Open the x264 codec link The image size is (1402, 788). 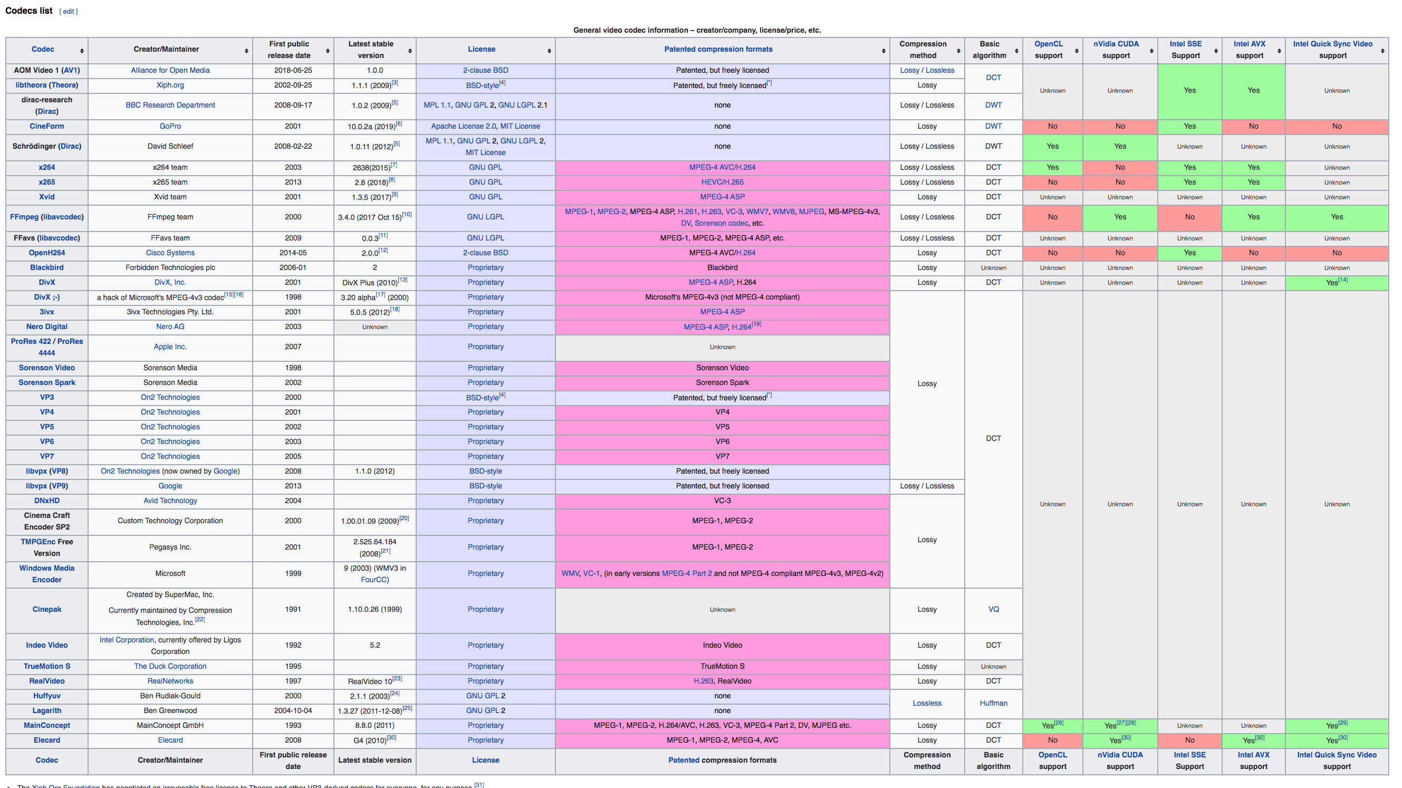click(x=47, y=168)
